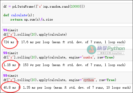Click the rolling apply line with engine="cython"

point(60,80)
